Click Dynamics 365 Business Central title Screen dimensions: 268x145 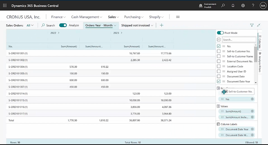pos(35,6)
